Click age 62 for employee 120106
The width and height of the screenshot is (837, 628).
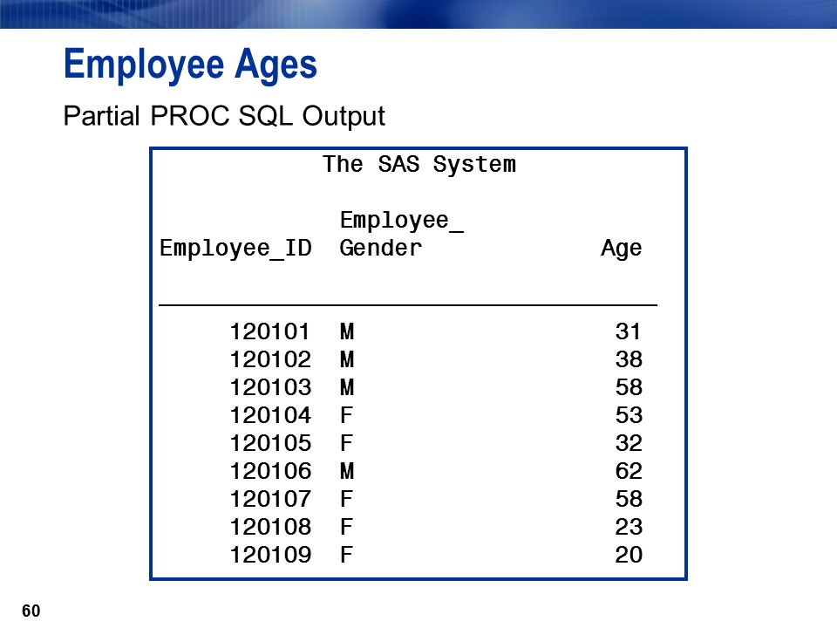pos(629,471)
